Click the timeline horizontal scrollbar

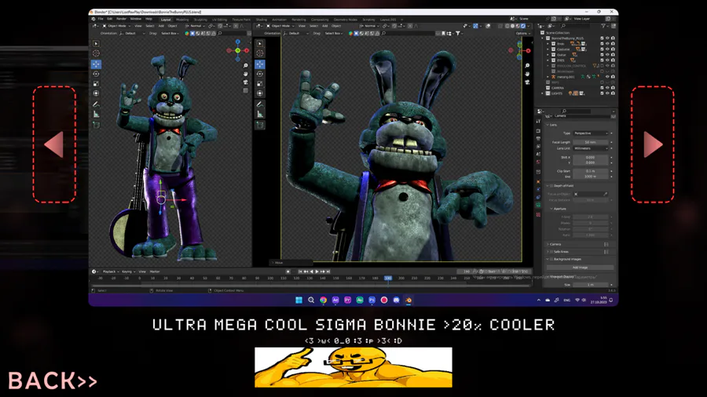(311, 285)
